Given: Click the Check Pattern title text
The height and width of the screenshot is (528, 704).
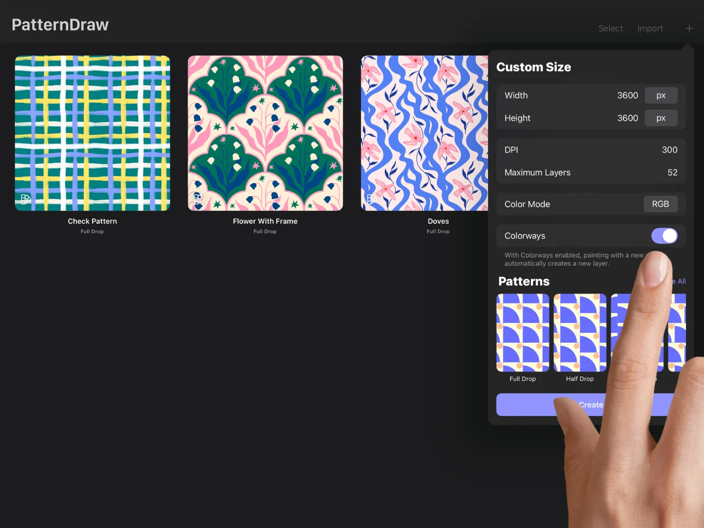Looking at the screenshot, I should [92, 221].
